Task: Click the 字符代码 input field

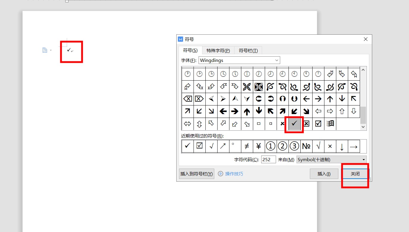Action: pos(268,160)
